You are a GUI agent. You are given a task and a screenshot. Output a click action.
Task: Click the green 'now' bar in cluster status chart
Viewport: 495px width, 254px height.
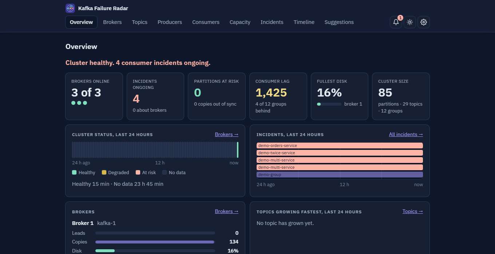click(x=238, y=150)
